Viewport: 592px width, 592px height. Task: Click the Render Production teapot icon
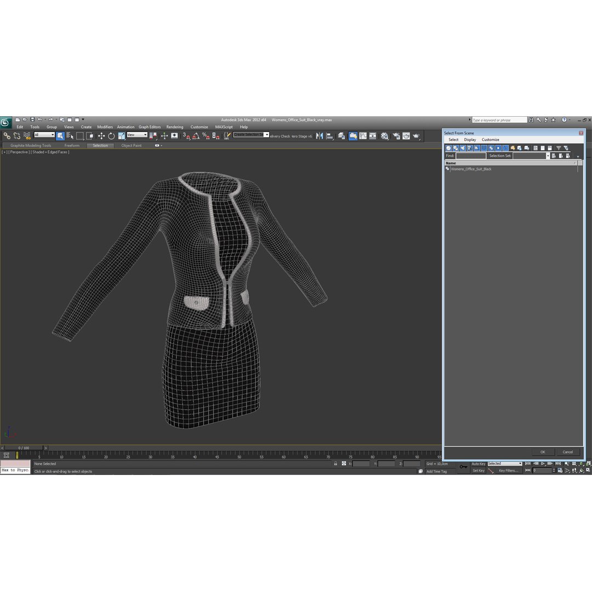coord(416,136)
